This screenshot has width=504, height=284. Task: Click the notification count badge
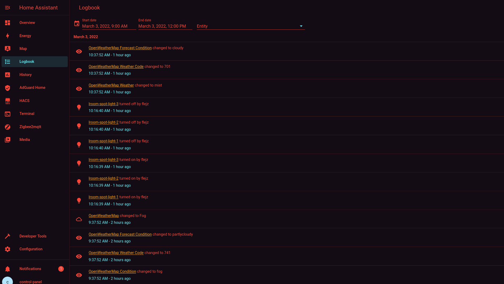click(x=61, y=269)
